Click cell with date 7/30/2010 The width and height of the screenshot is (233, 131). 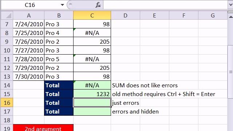[29, 76]
